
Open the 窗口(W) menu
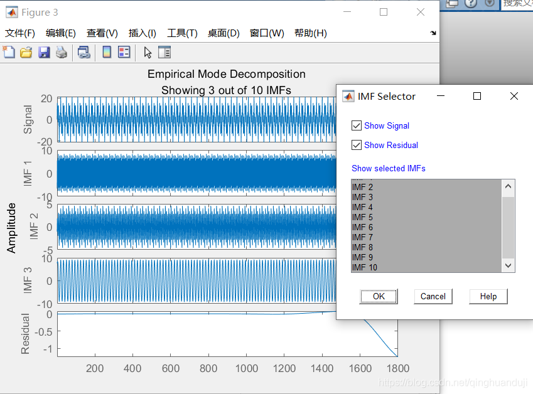tap(266, 33)
